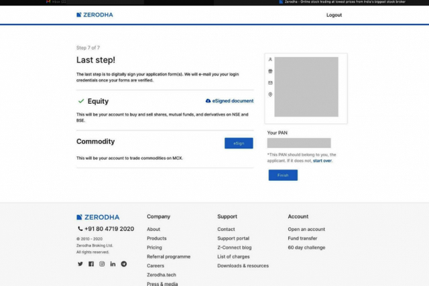
Task: Click the envelope email icon in profile card
Action: [270, 83]
